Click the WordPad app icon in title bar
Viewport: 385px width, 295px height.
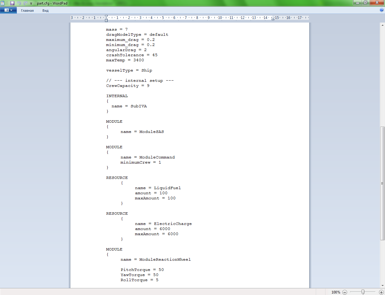click(x=3, y=3)
